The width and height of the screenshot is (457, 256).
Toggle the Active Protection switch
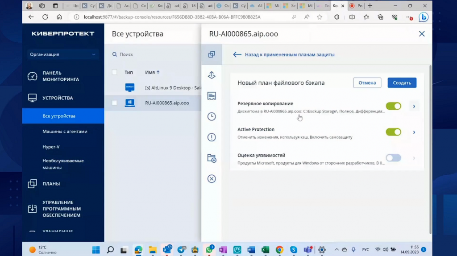pos(394,132)
